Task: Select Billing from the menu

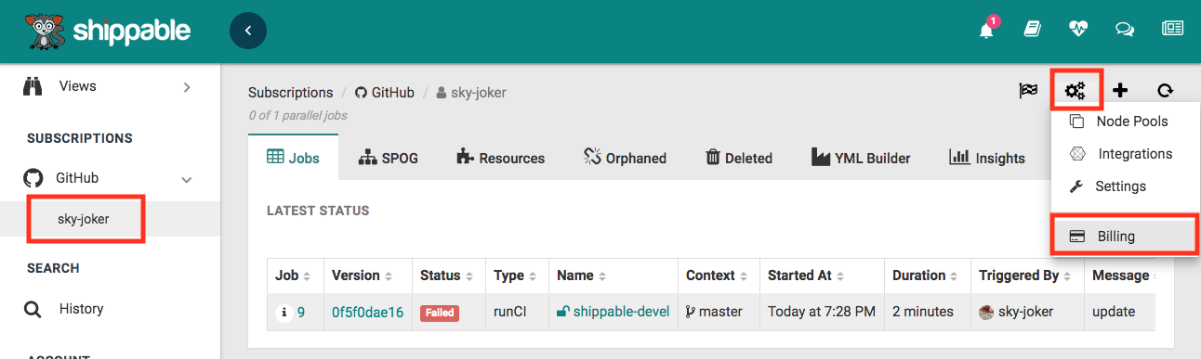Action: pos(1126,236)
